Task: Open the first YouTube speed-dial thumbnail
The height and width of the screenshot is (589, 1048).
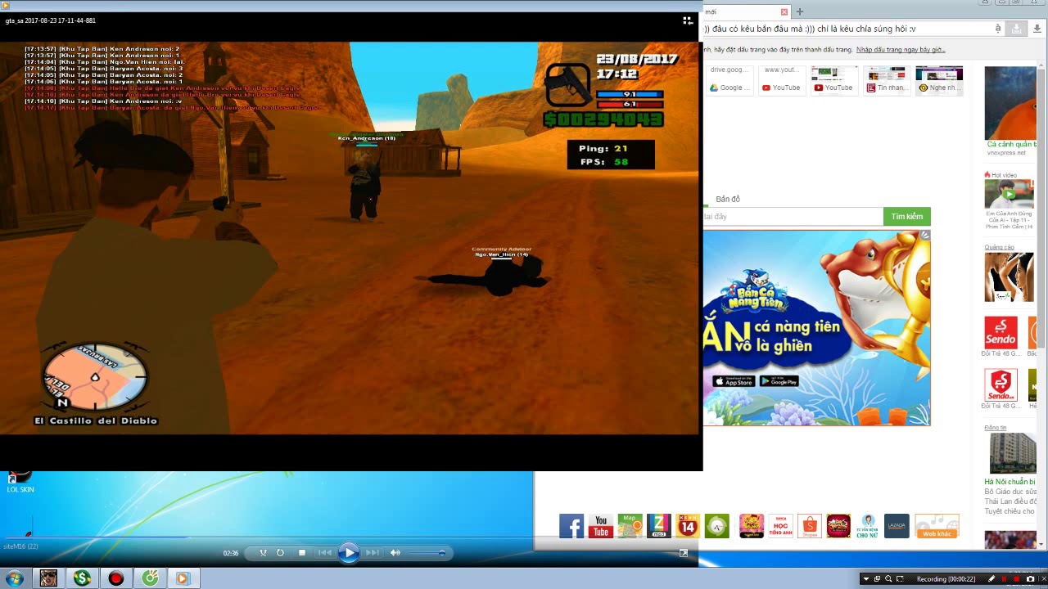Action: (781, 81)
